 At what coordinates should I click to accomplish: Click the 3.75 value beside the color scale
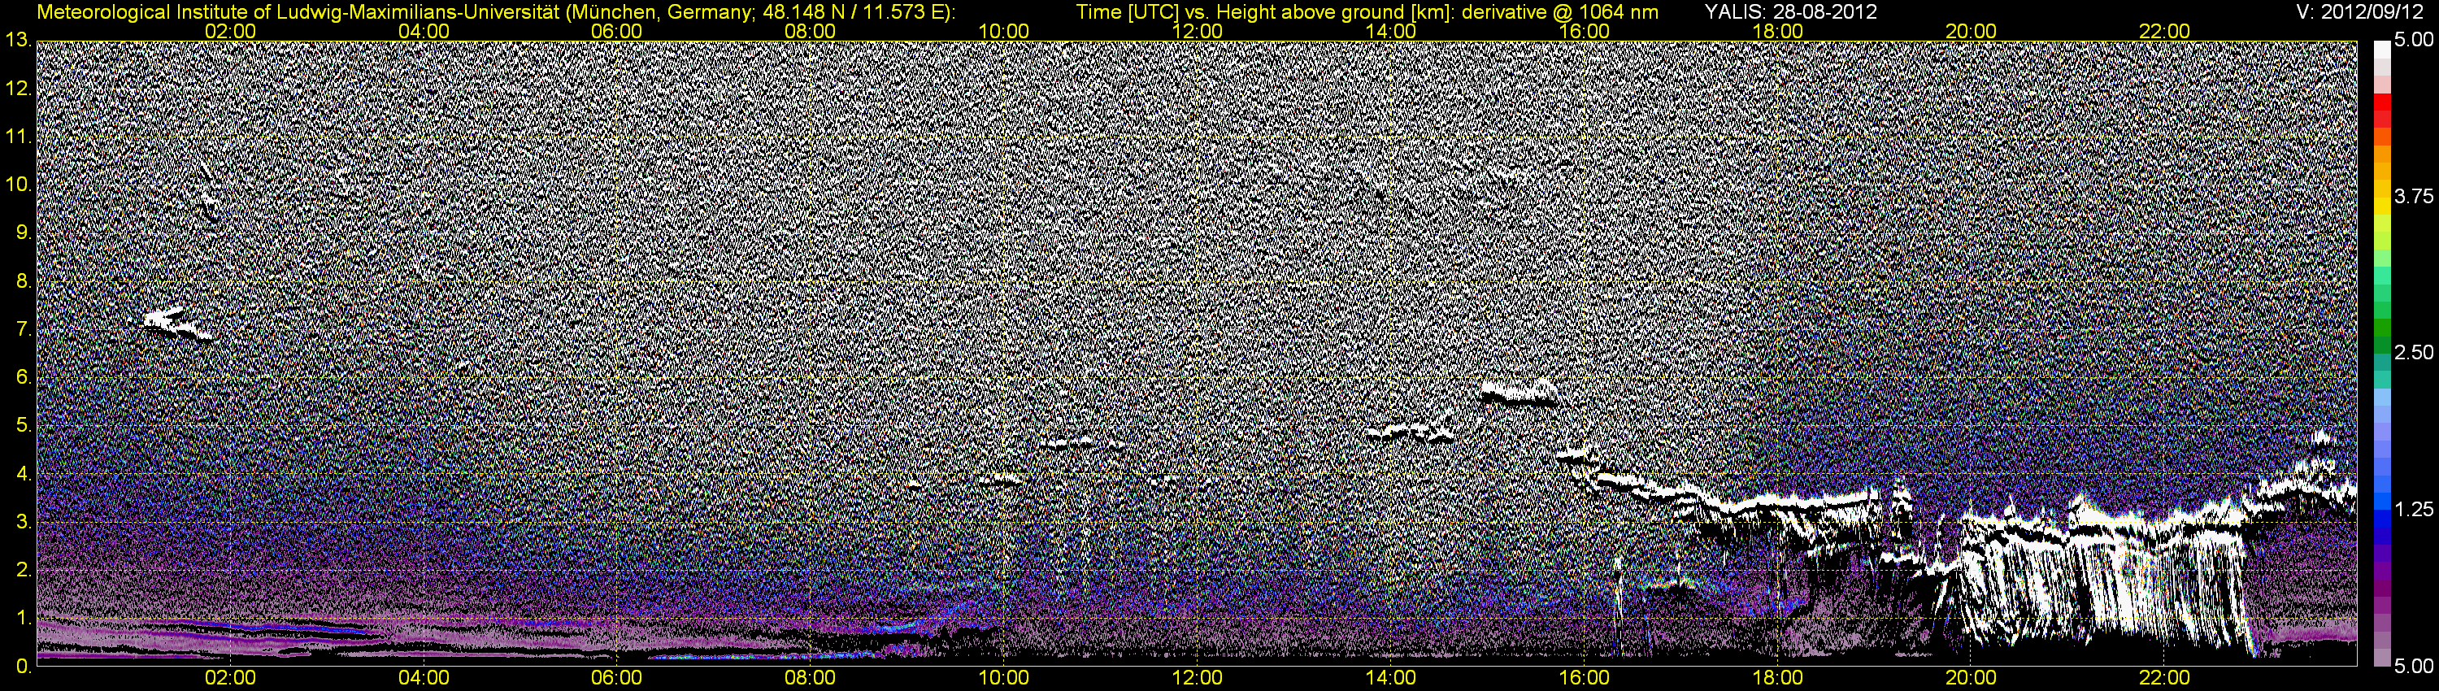click(2414, 196)
